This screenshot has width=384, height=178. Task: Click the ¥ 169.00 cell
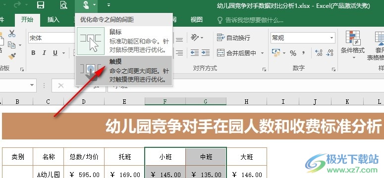(x=124, y=172)
